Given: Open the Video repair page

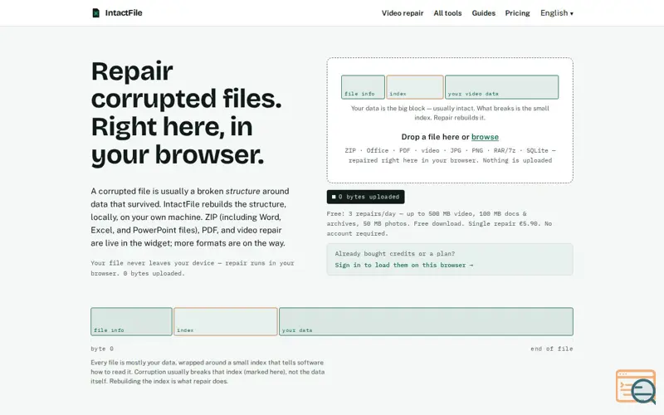Looking at the screenshot, I should (x=403, y=13).
